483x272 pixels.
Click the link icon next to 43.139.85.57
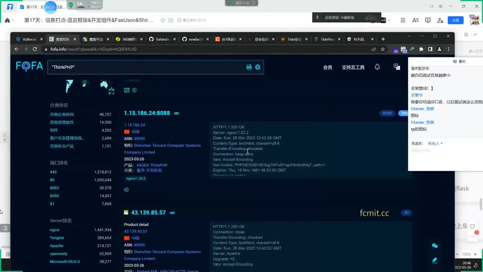[x=172, y=213]
